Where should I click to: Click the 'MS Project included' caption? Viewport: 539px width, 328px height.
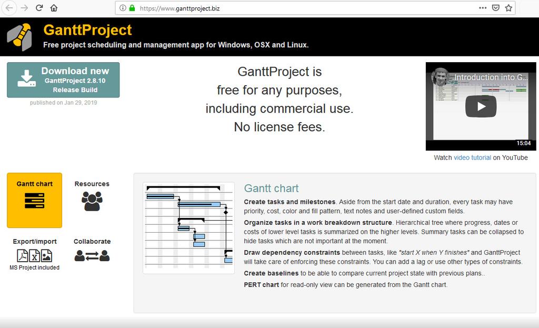point(34,267)
